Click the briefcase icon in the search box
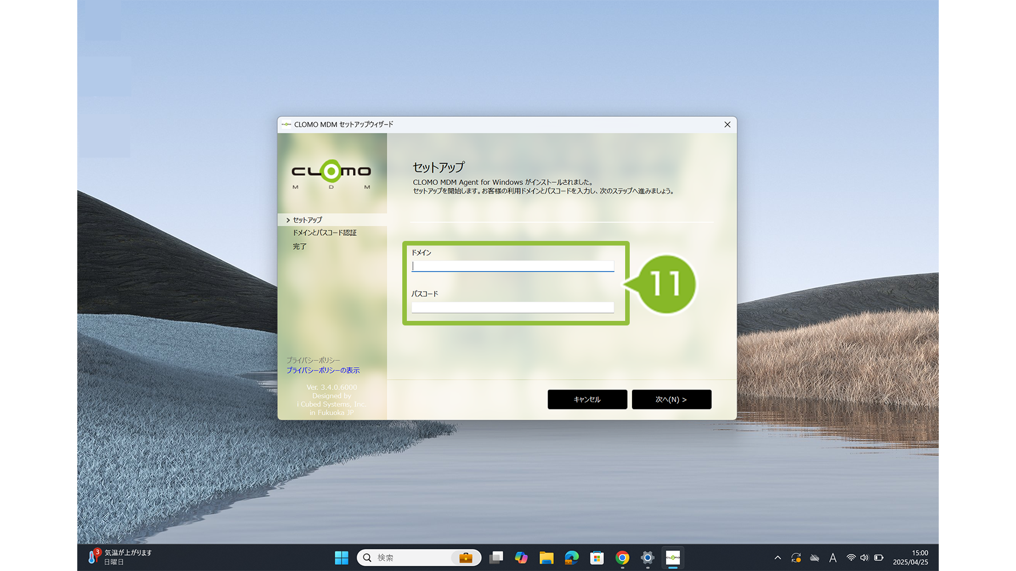1016x571 pixels. [466, 558]
